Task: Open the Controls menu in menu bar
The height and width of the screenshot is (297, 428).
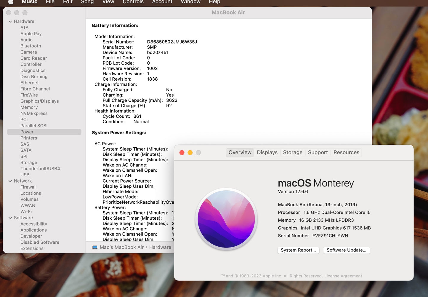Action: (x=133, y=2)
